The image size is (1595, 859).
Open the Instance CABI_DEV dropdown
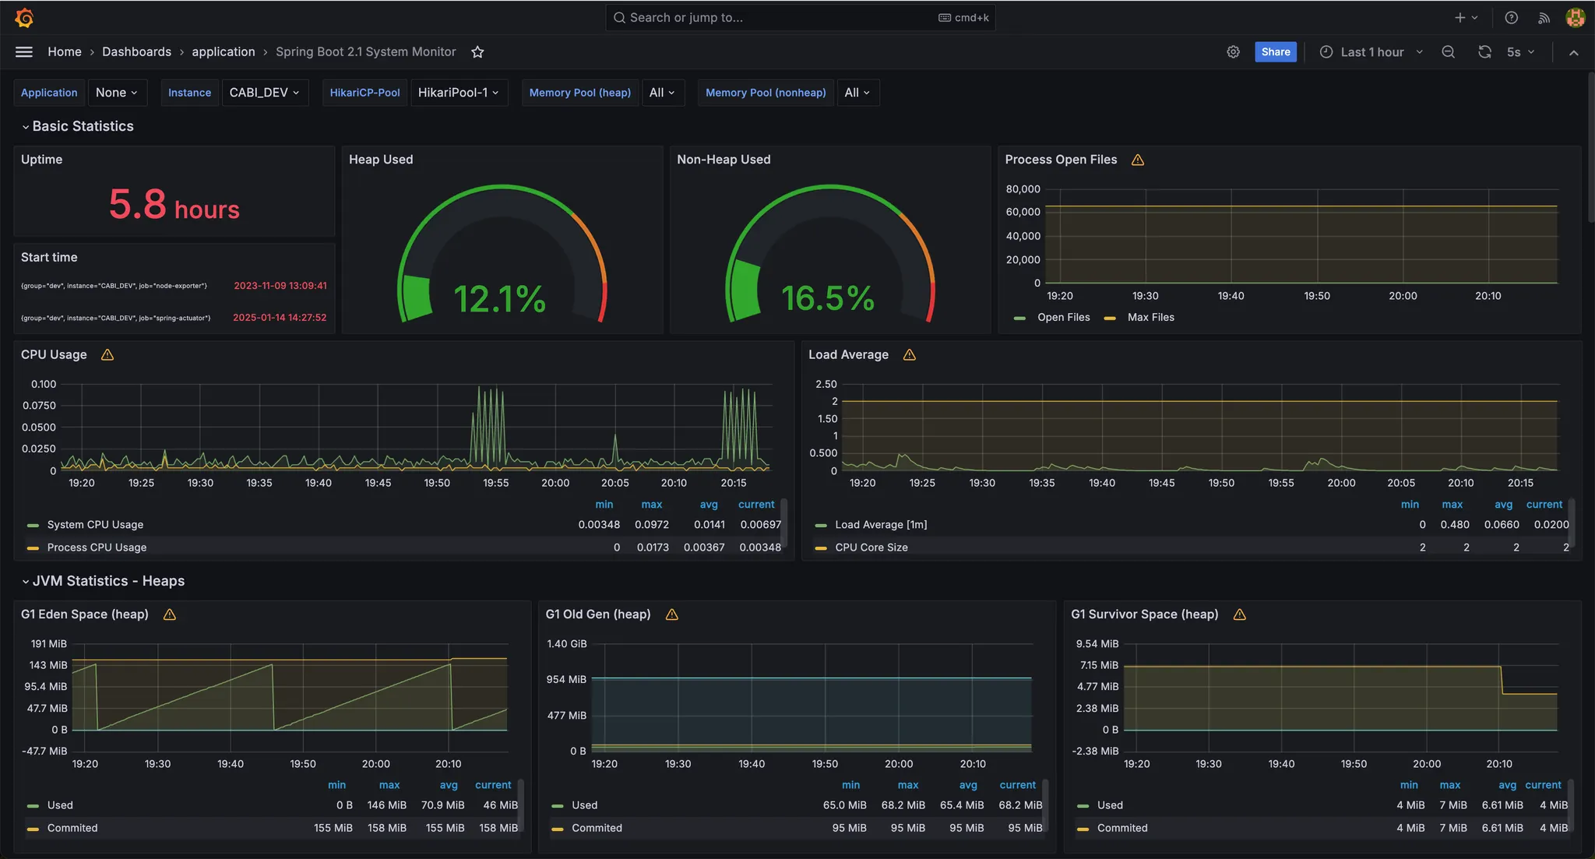tap(264, 93)
